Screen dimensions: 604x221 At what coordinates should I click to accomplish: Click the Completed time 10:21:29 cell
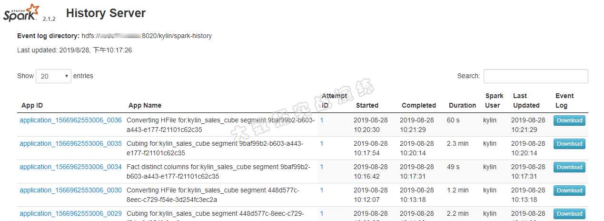417,125
